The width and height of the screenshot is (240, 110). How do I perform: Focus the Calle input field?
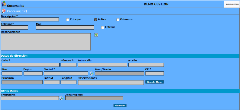click(x=31, y=65)
